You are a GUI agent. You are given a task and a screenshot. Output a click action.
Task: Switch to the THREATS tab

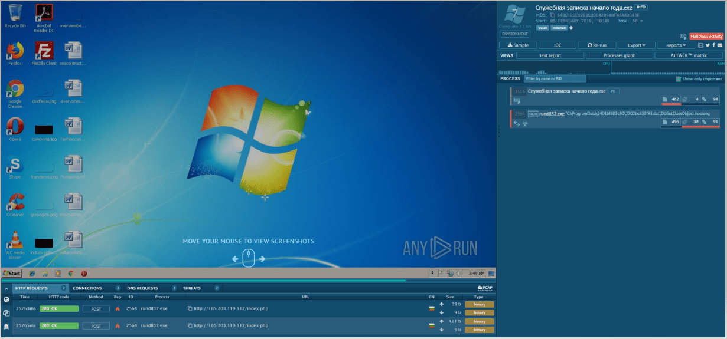(x=201, y=288)
